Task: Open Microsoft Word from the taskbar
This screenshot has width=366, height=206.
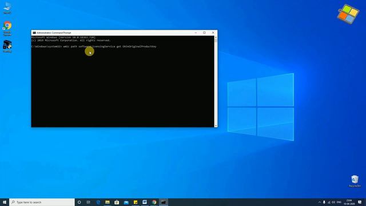Action: click(x=145, y=202)
